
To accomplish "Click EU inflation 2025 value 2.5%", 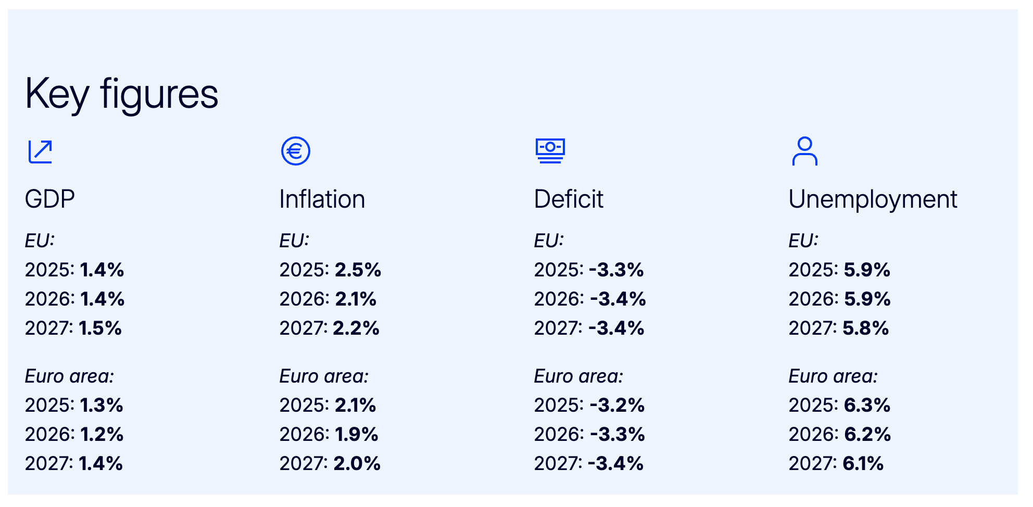I will 358,270.
